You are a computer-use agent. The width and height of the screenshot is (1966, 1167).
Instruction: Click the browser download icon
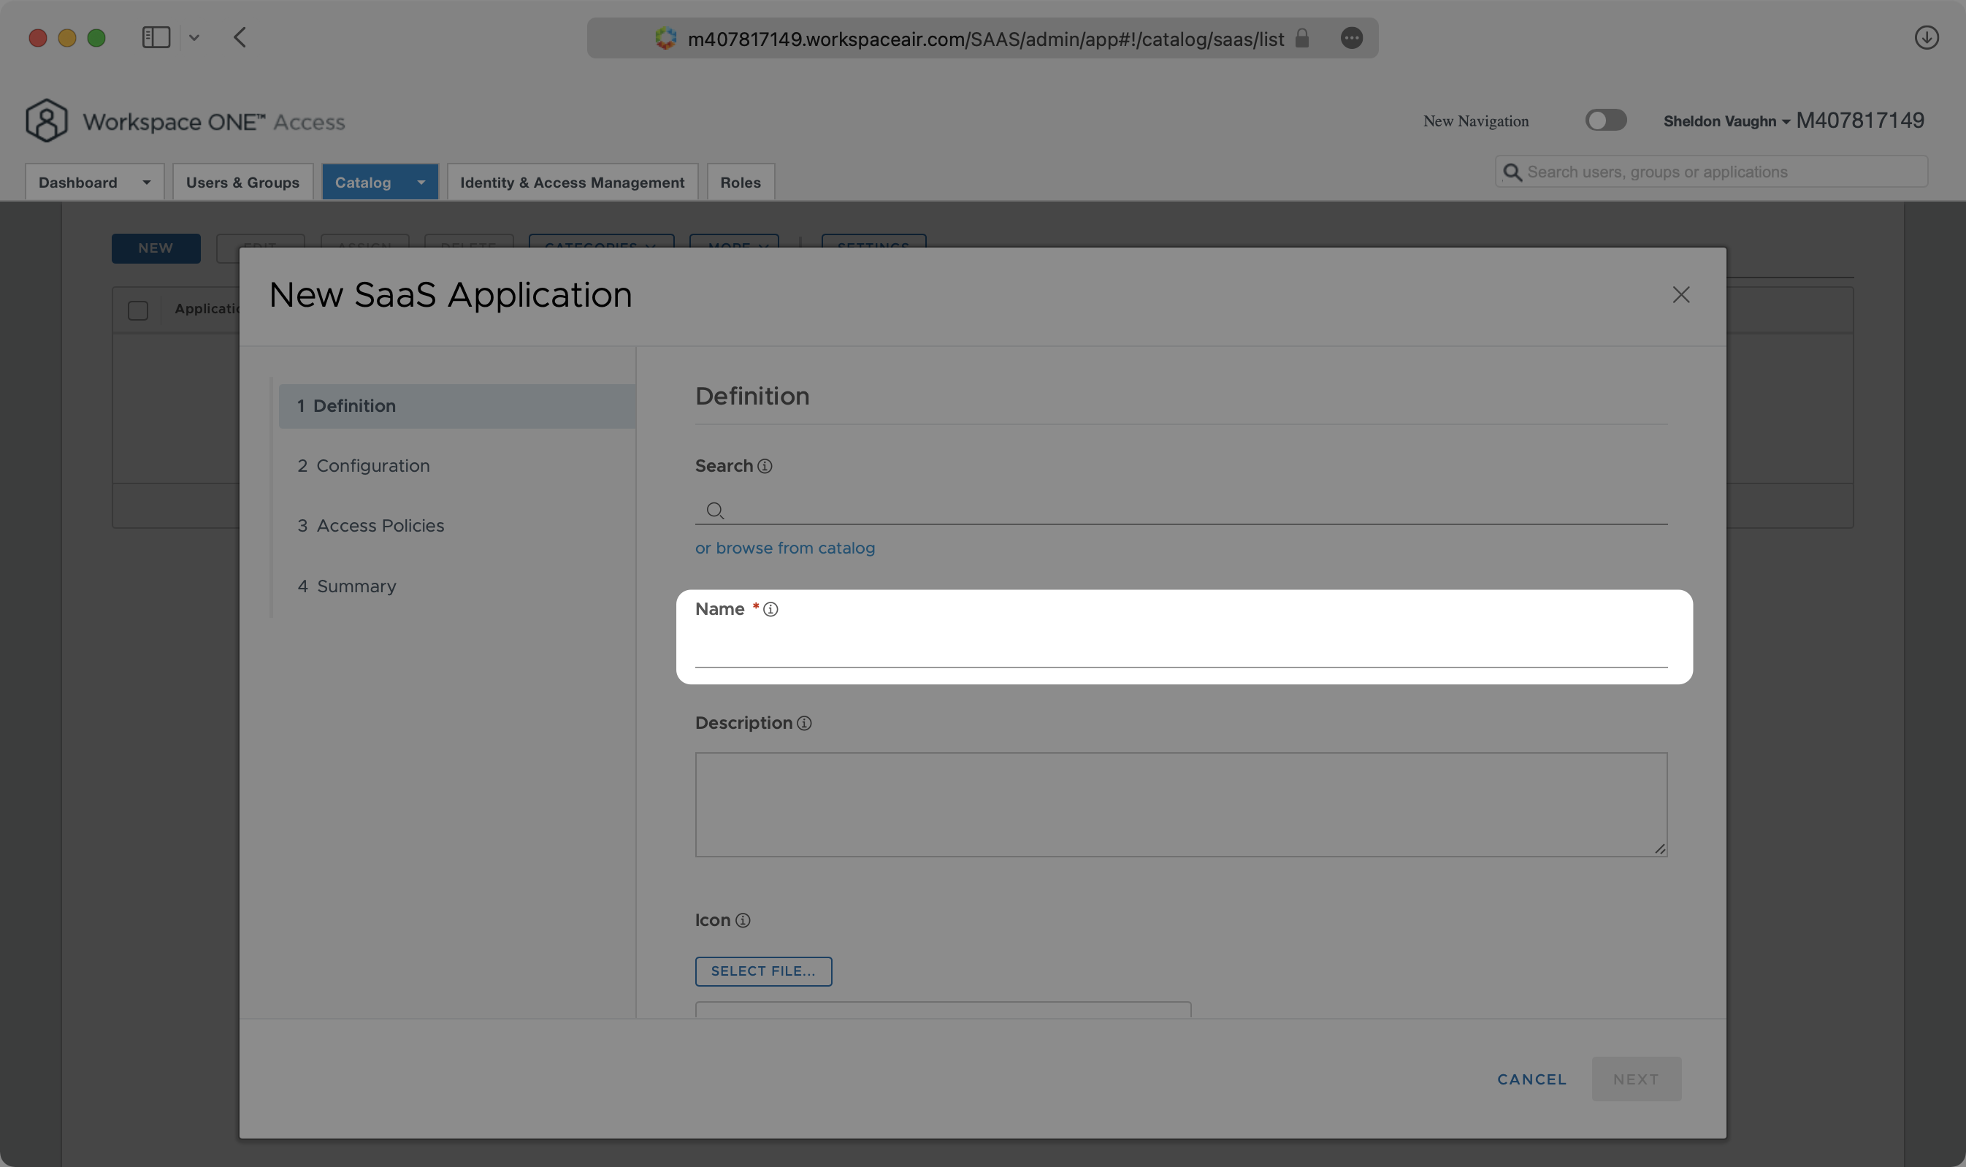[1927, 37]
